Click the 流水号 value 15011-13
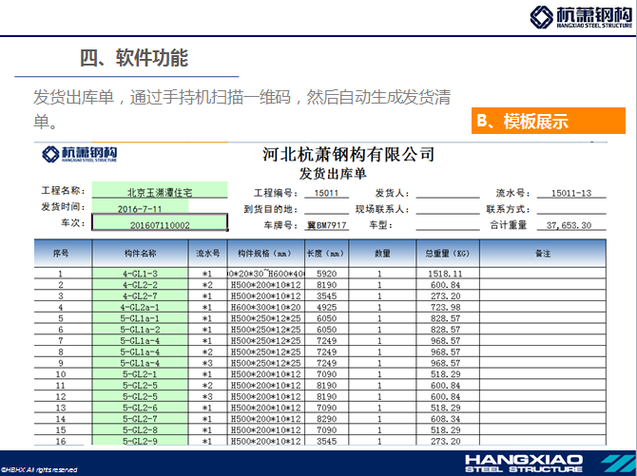The image size is (637, 476). [x=571, y=193]
